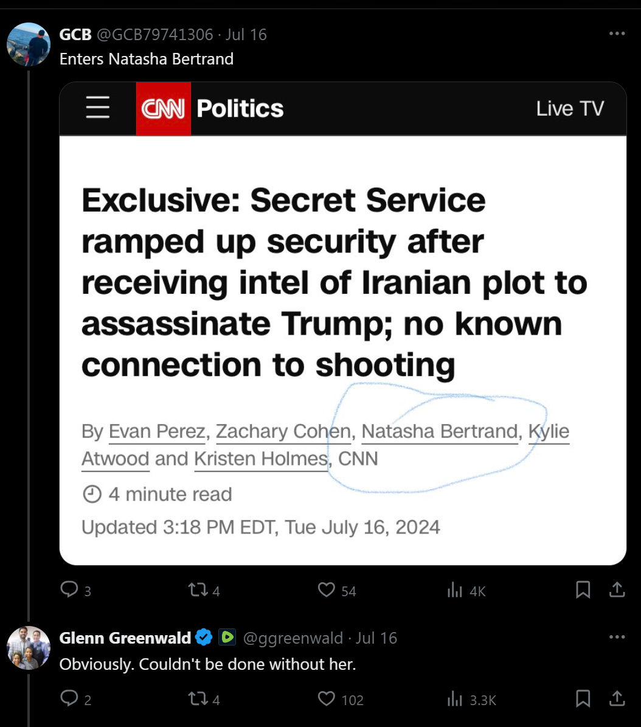Bookmark Glenn Greenwald's reply

[x=583, y=698]
